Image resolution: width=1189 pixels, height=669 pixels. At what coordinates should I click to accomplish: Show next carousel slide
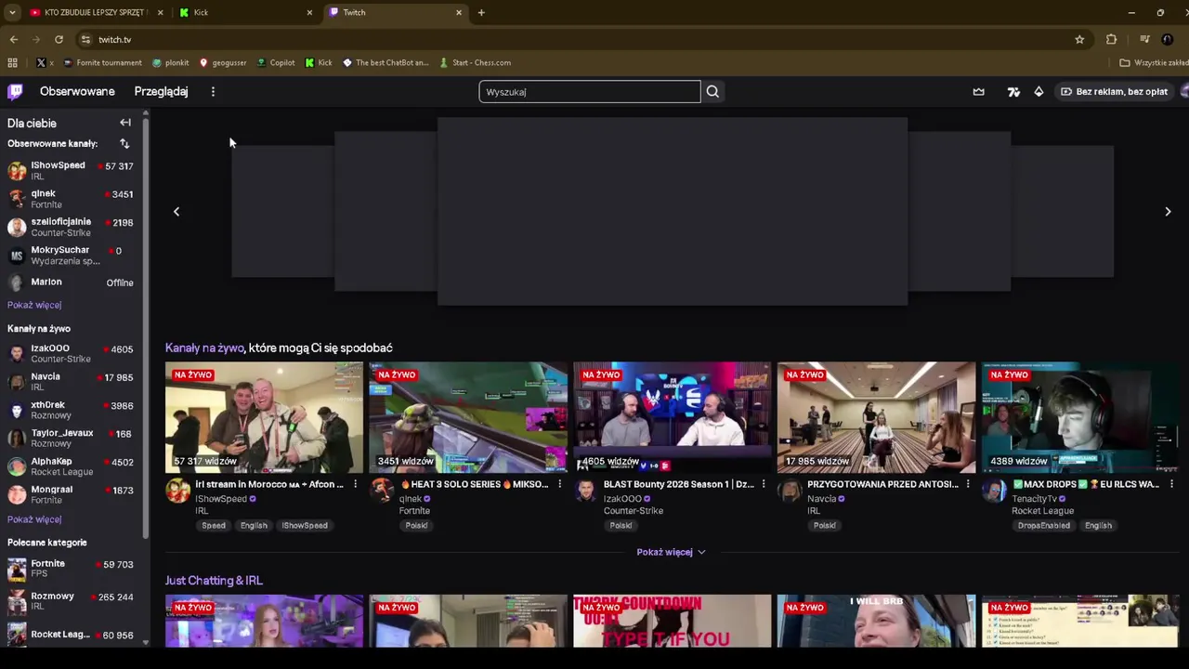coord(1168,211)
